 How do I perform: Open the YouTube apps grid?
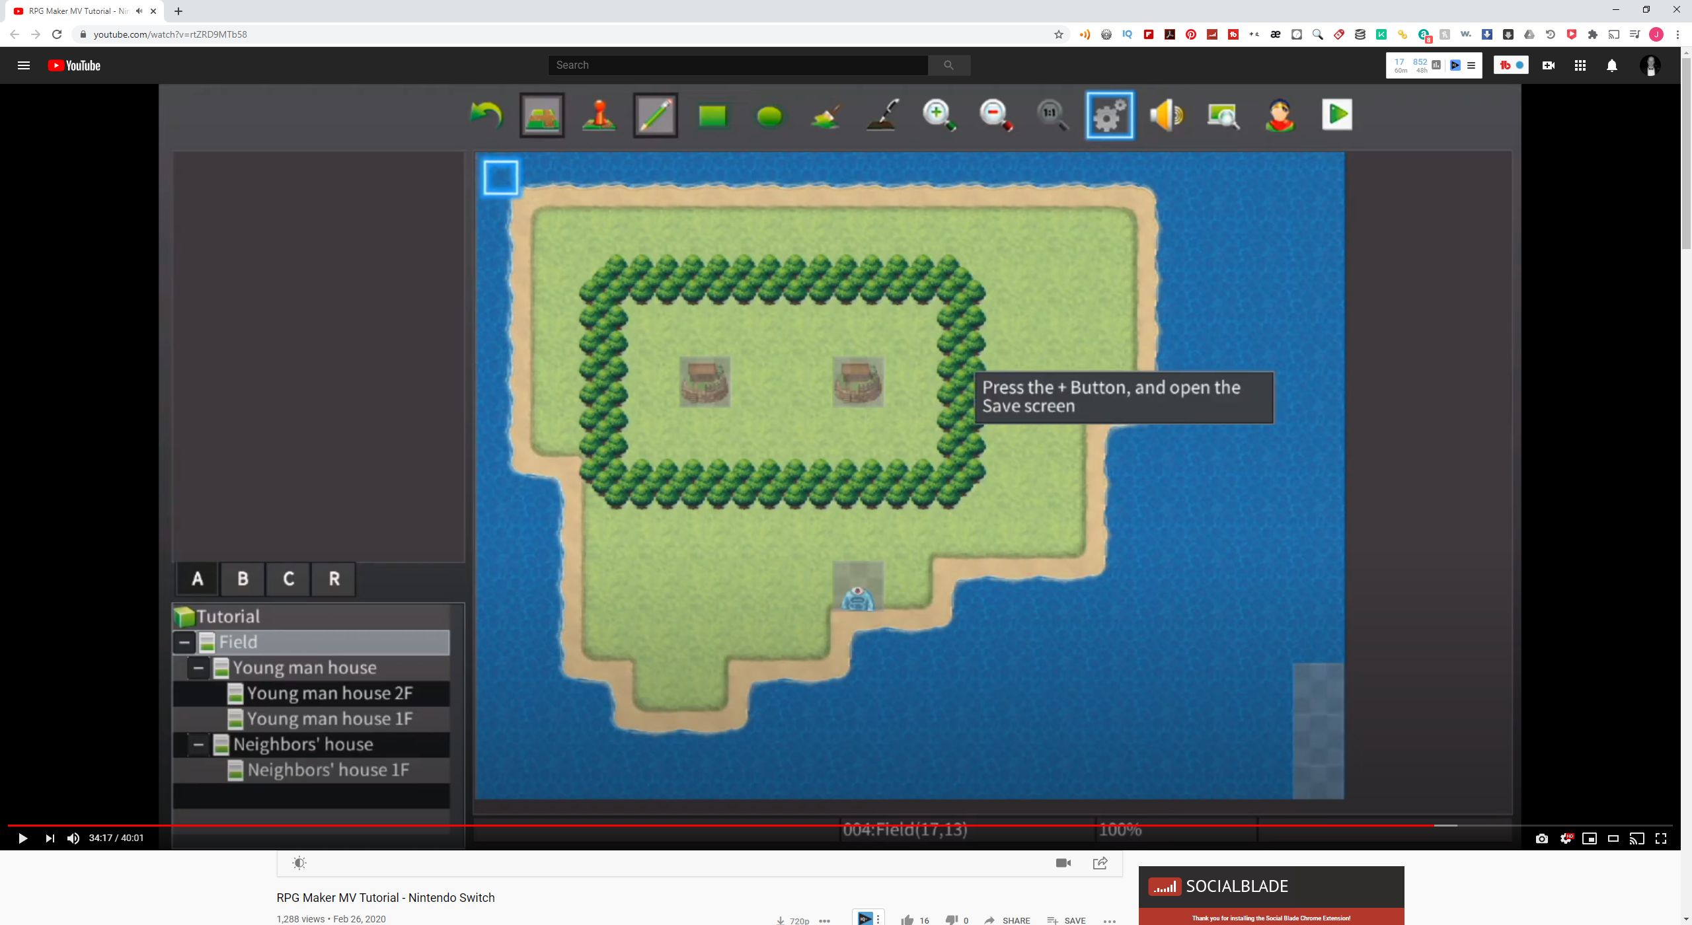[x=1580, y=65]
